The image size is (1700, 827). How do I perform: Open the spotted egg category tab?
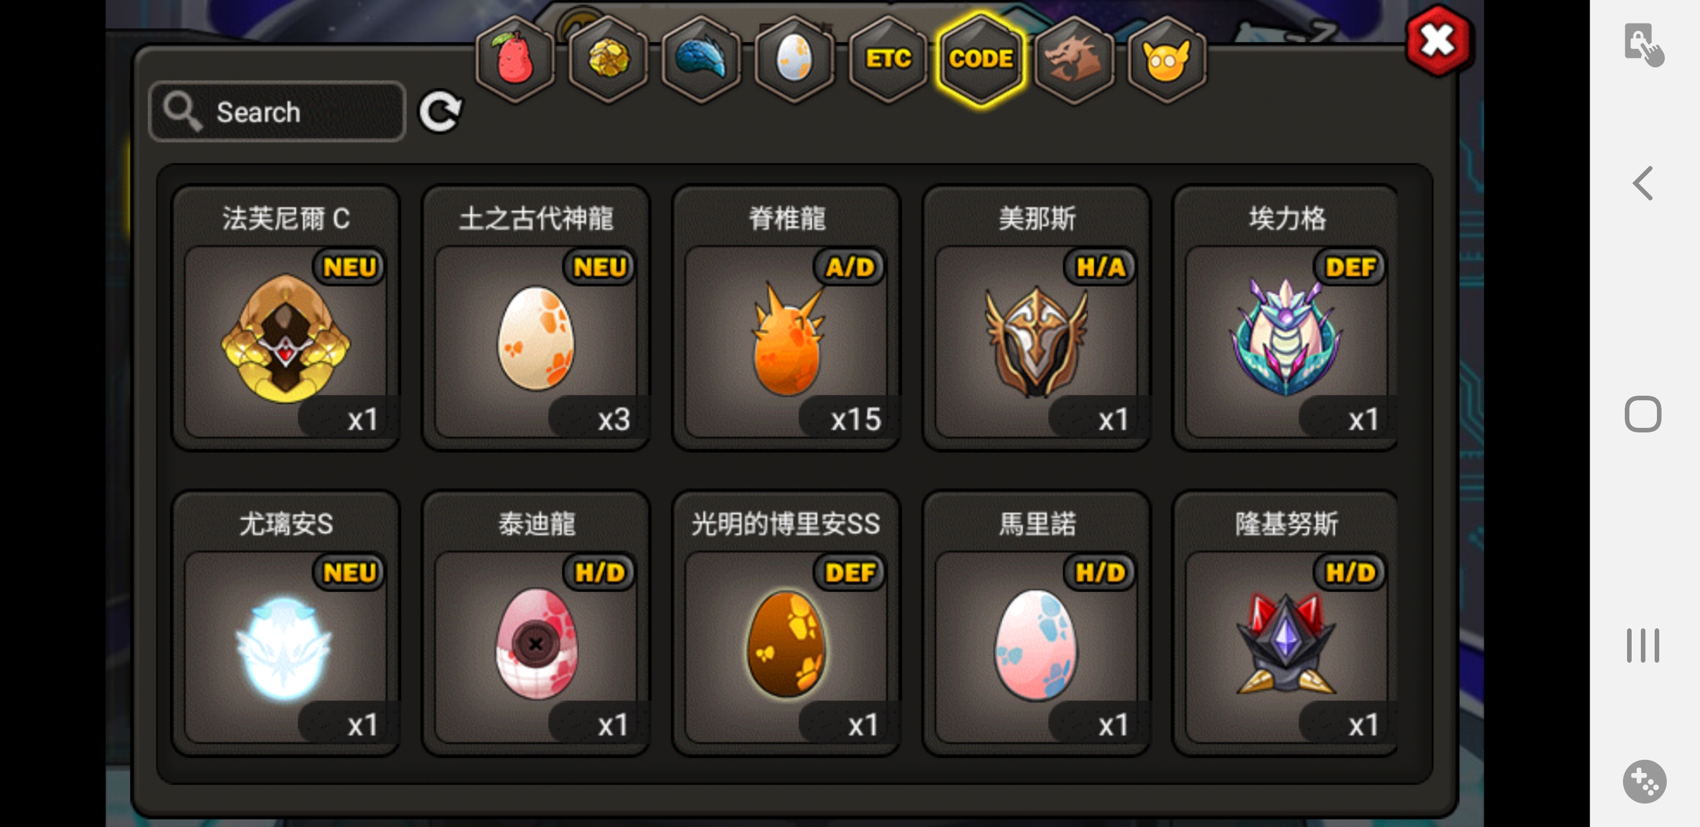tap(794, 59)
